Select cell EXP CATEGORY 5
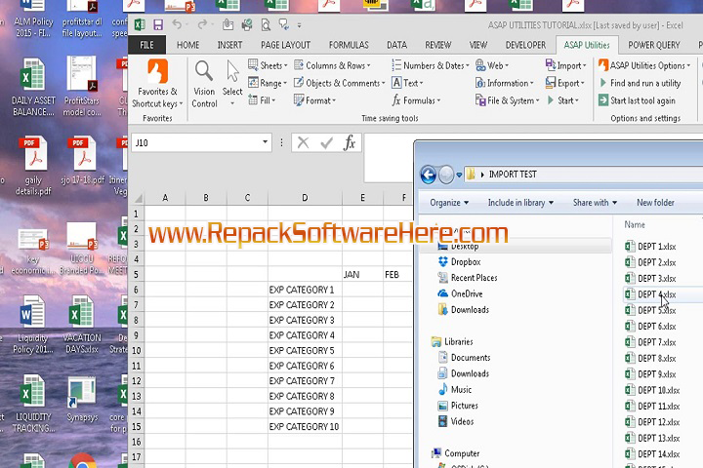 (305, 350)
